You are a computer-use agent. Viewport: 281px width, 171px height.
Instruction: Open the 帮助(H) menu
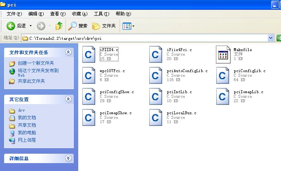123,14
